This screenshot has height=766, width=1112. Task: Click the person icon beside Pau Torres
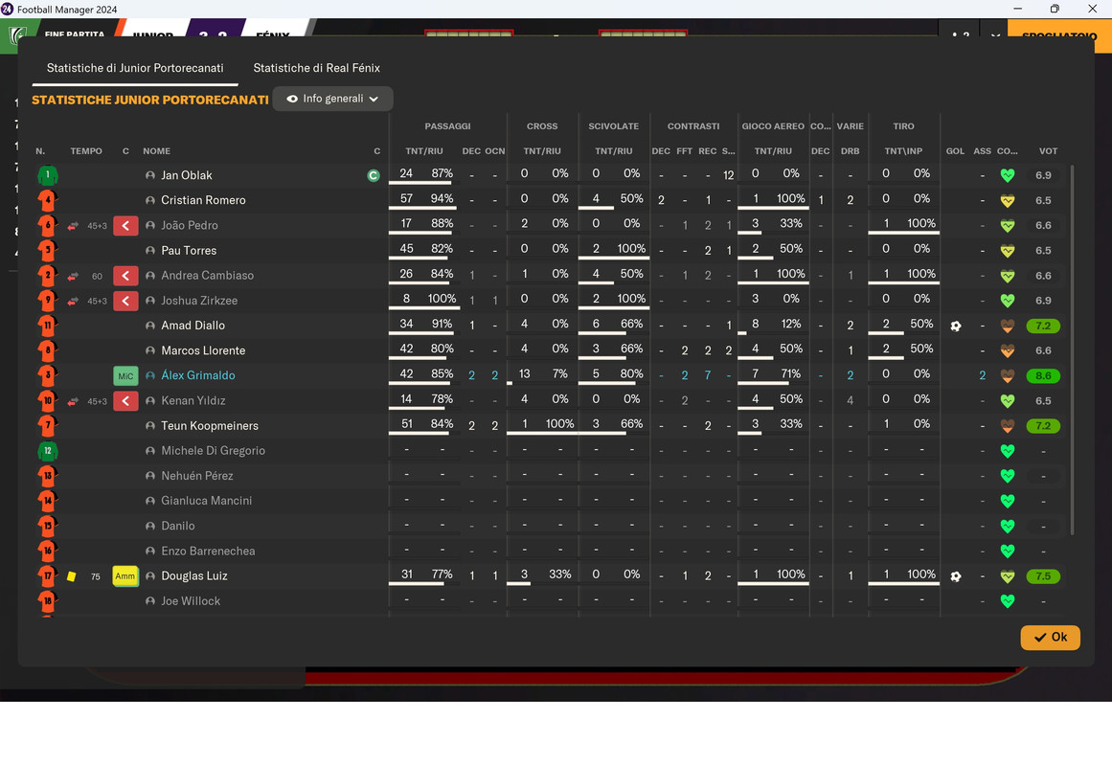(x=150, y=250)
